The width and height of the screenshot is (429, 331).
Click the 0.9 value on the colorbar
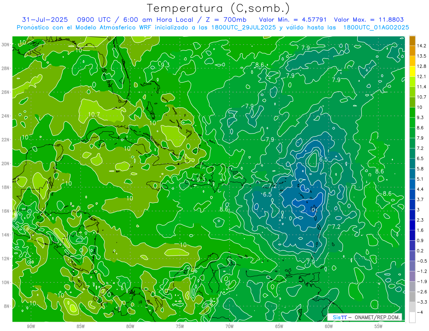420,240
